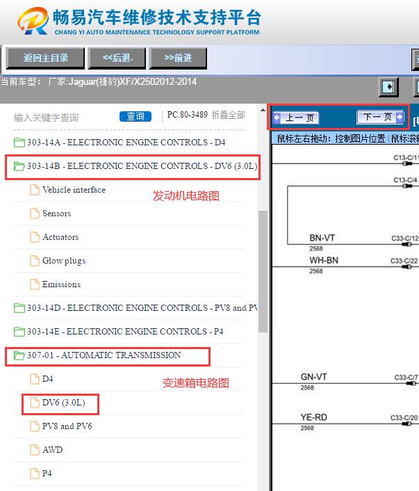This screenshot has width=419, height=491.
Task: Open Emissions document
Action: [x=61, y=284]
